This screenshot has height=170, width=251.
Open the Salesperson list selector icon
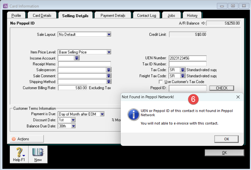pyautogui.click(x=109, y=70)
